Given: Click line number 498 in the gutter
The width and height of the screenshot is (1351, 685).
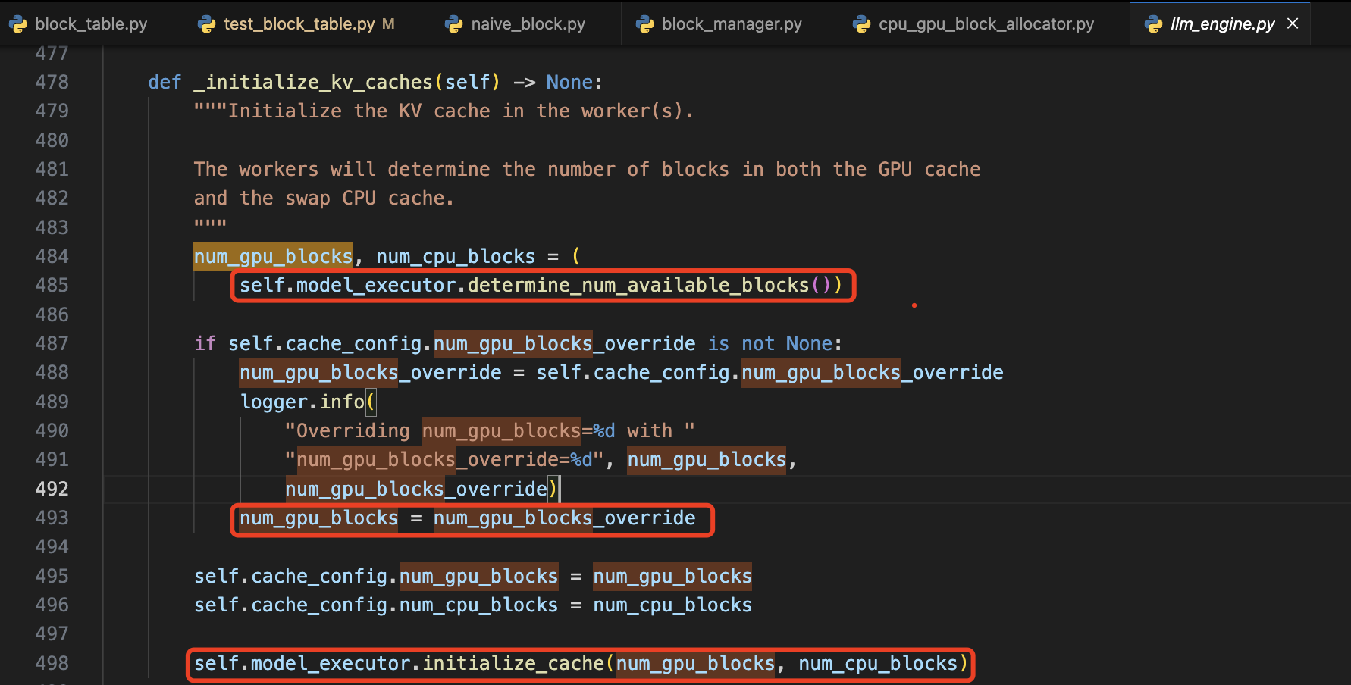Looking at the screenshot, I should pyautogui.click(x=52, y=663).
